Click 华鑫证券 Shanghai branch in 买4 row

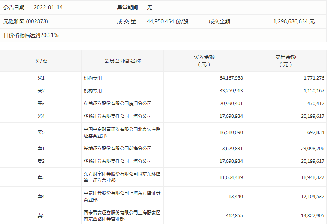tap(118, 116)
